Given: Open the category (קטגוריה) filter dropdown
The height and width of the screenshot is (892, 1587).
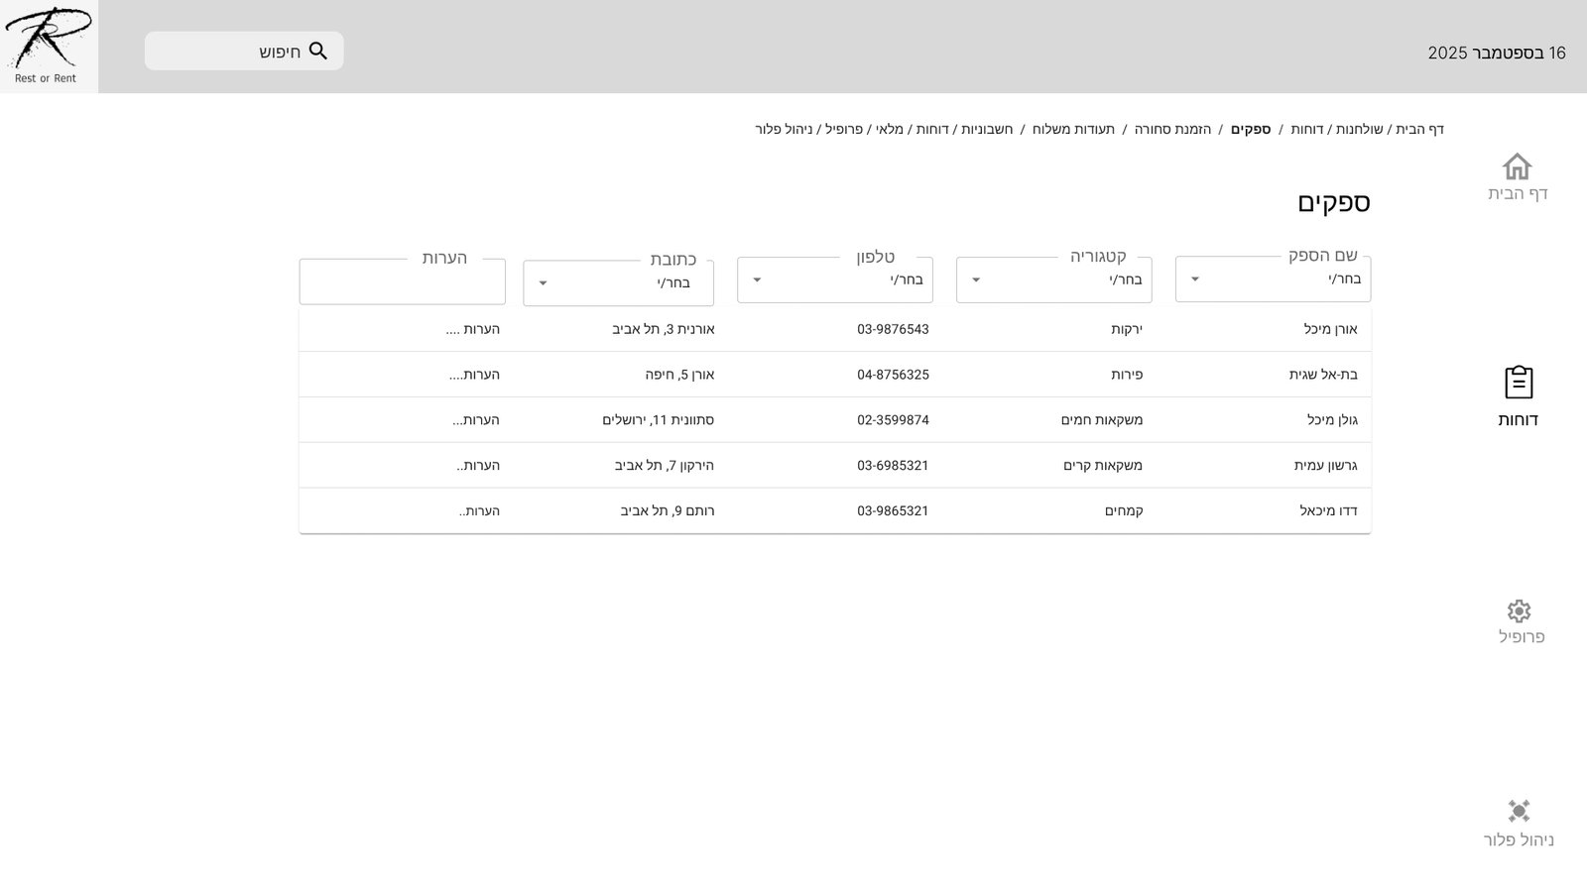Looking at the screenshot, I should point(1053,280).
